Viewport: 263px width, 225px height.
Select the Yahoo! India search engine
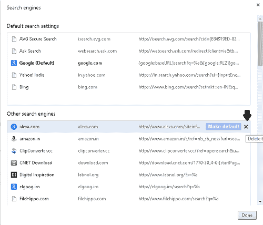click(x=129, y=75)
